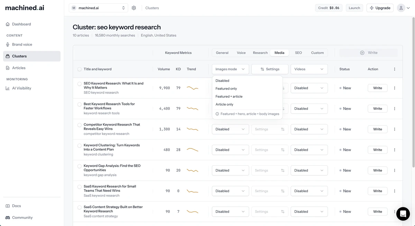The image size is (415, 226).
Task: Open row menu for SaaS Keyword Research
Action: tap(395, 191)
